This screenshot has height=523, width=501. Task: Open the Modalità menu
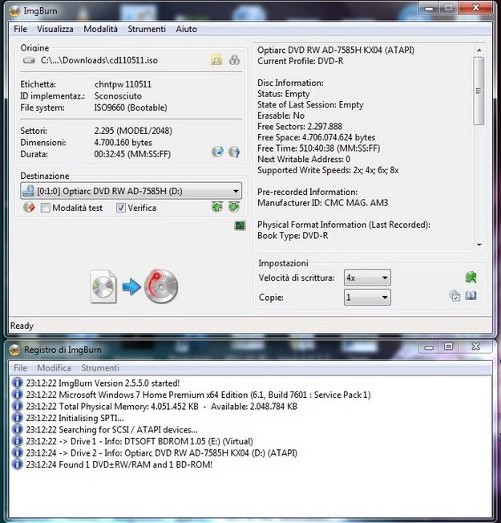click(100, 29)
